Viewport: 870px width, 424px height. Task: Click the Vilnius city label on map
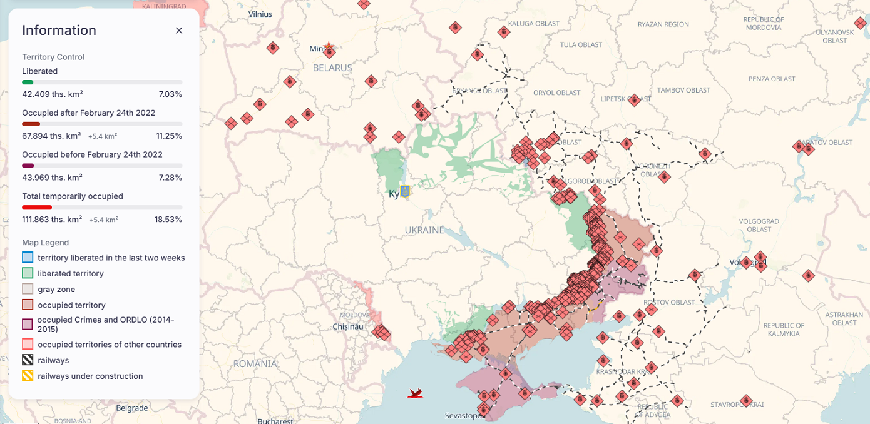[x=260, y=14]
